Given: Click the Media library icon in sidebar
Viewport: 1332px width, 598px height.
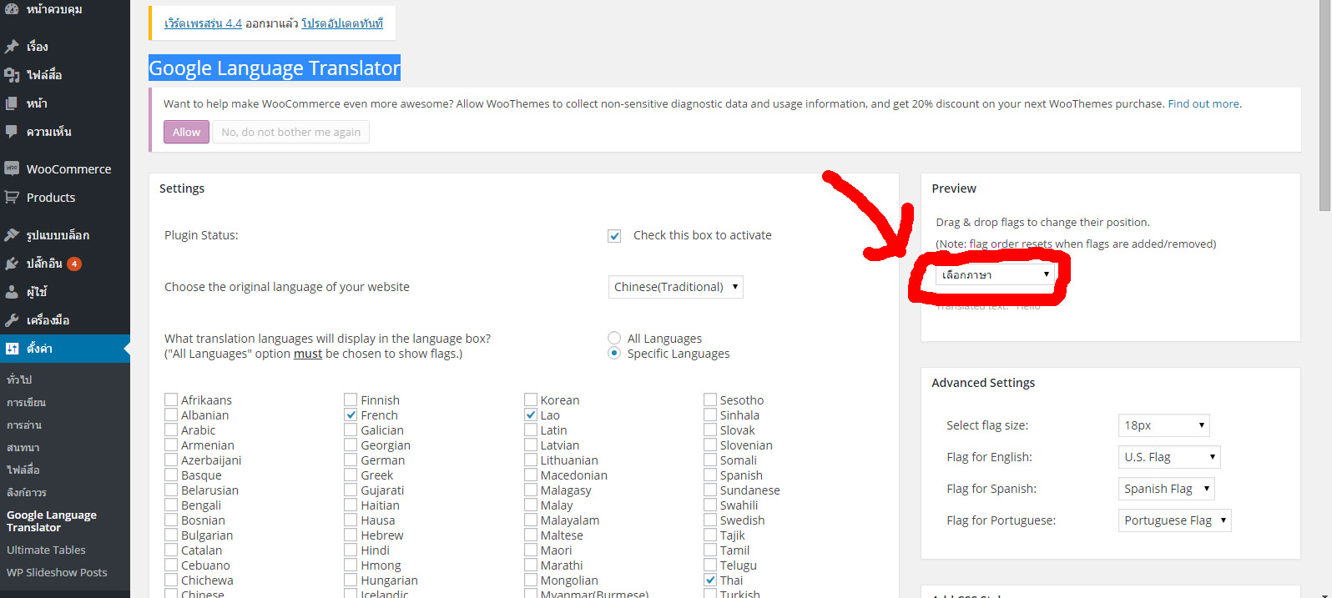Looking at the screenshot, I should (x=12, y=75).
